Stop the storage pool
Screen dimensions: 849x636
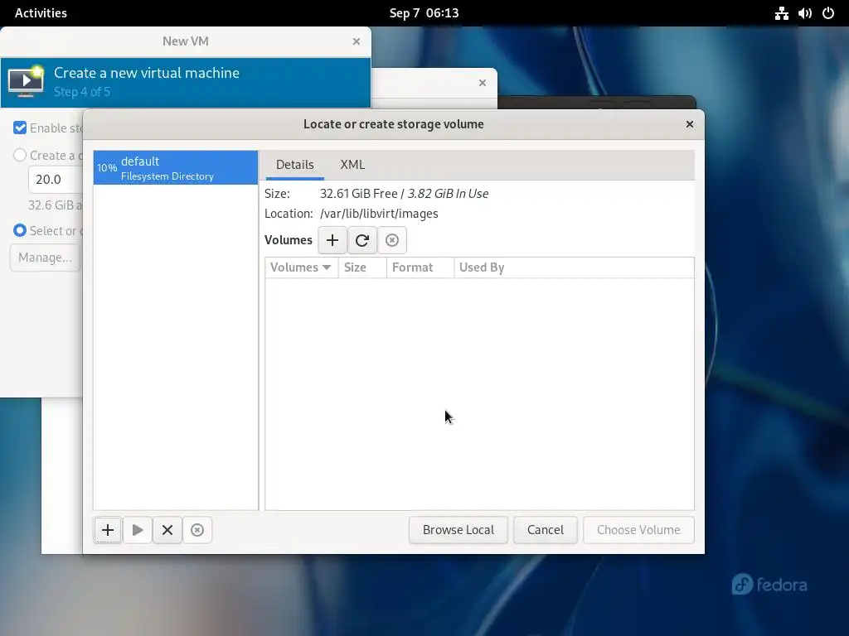click(x=167, y=530)
